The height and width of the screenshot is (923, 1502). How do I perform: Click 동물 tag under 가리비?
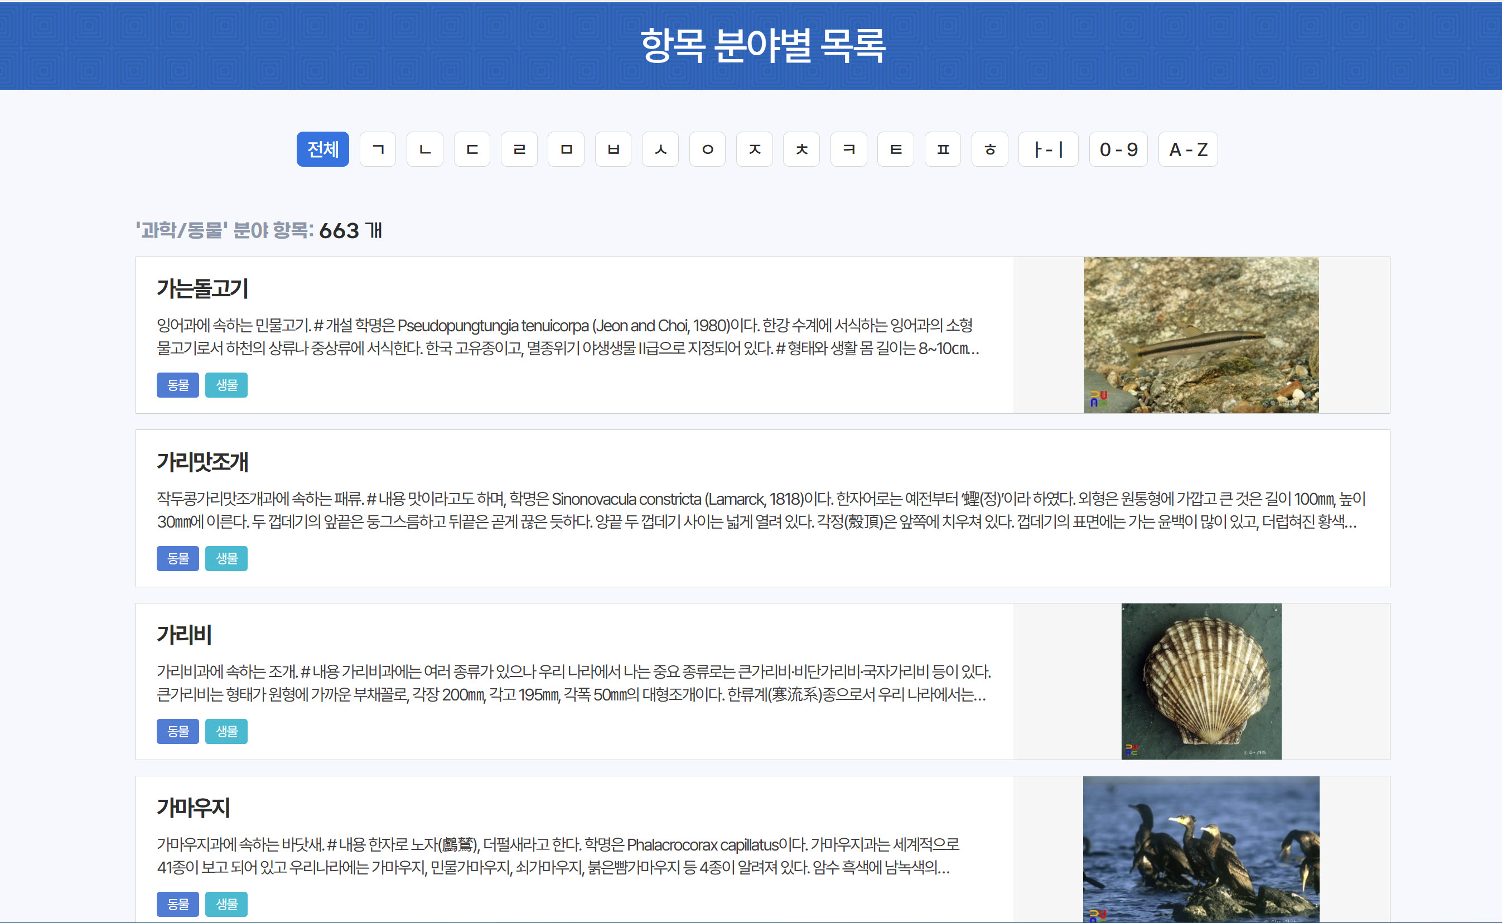pyautogui.click(x=177, y=731)
